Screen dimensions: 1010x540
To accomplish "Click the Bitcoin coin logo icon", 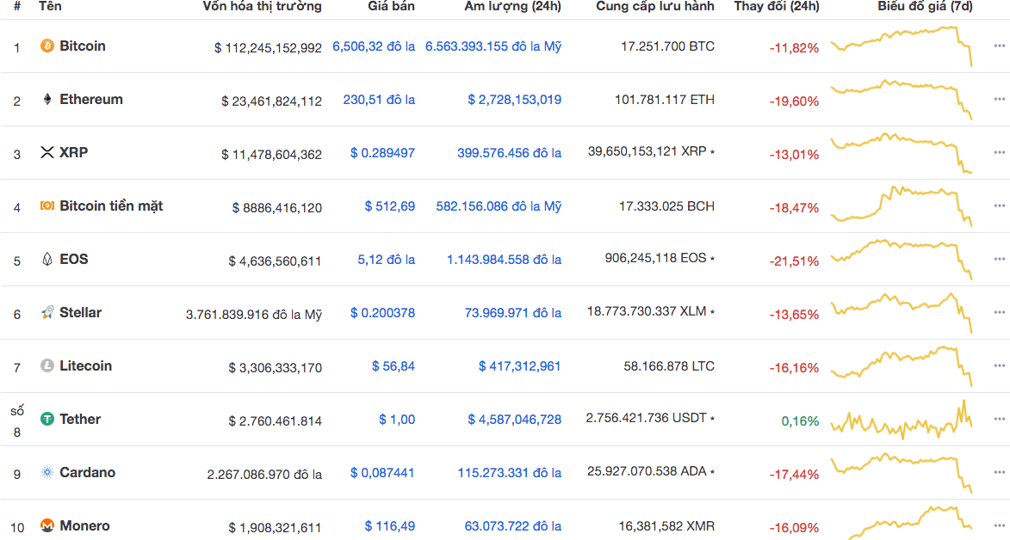I will point(47,46).
